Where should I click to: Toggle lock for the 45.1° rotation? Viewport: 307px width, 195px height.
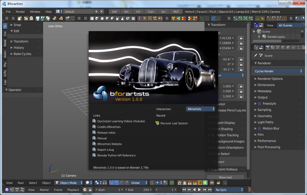[241, 69]
